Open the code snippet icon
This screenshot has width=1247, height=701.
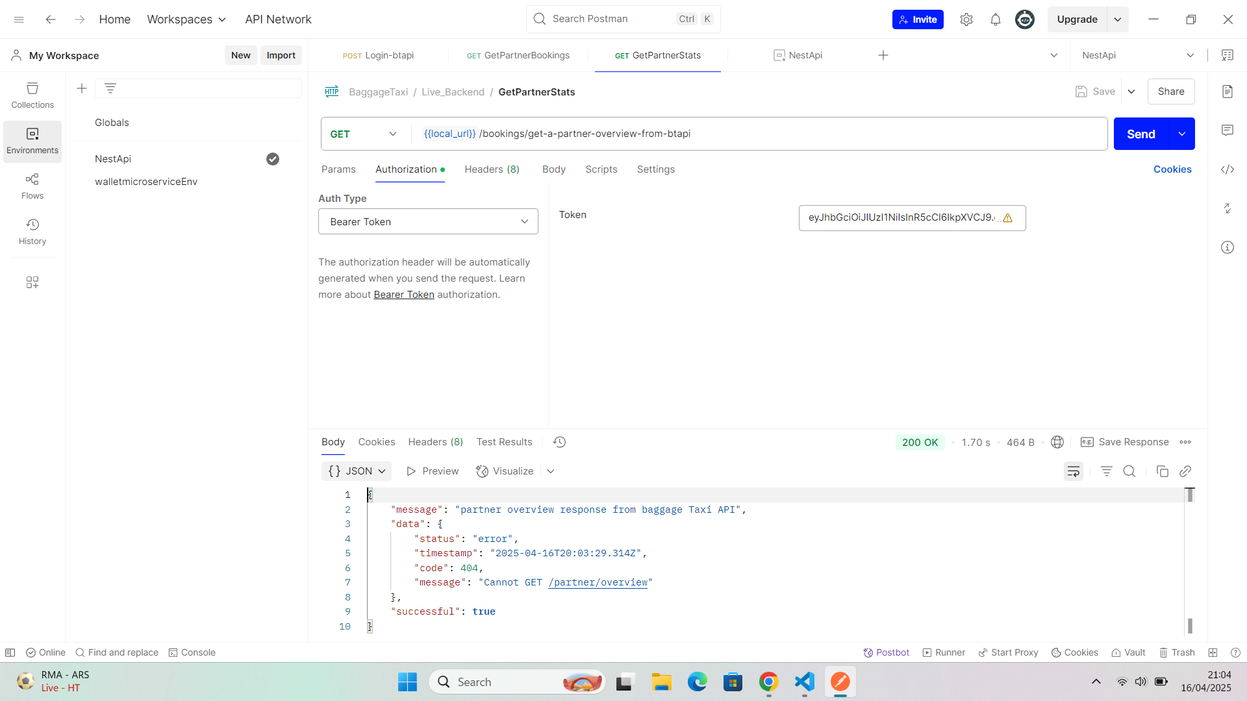1228,169
